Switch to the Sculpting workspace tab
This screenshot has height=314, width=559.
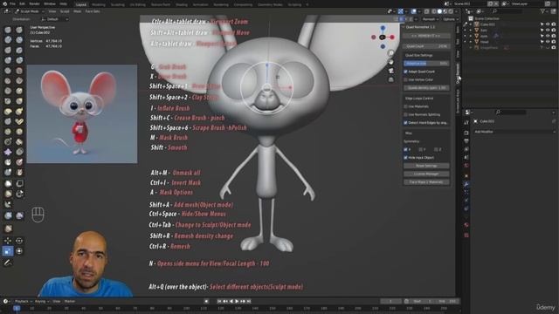pyautogui.click(x=117, y=5)
